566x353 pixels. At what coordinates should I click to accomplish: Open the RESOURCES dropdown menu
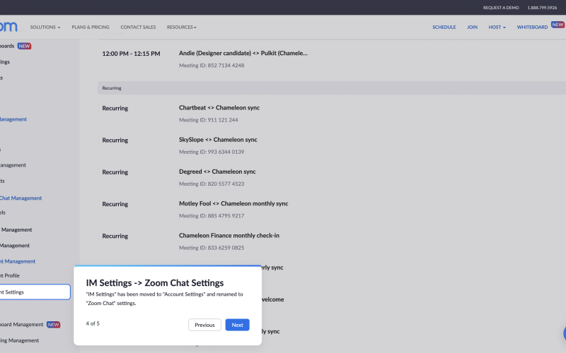pyautogui.click(x=181, y=27)
